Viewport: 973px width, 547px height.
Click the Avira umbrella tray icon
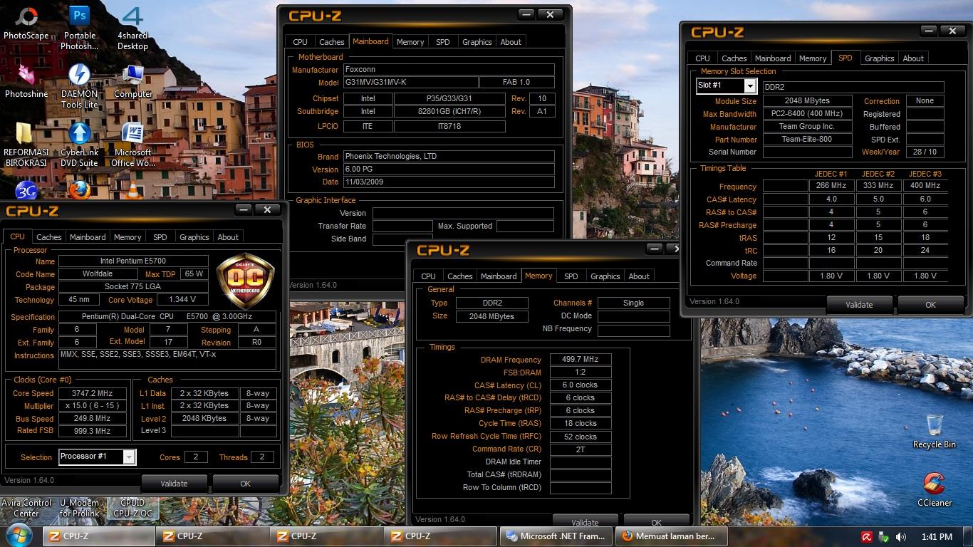tap(867, 537)
